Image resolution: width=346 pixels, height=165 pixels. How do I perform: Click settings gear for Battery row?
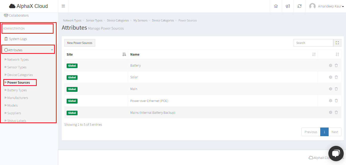330,66
